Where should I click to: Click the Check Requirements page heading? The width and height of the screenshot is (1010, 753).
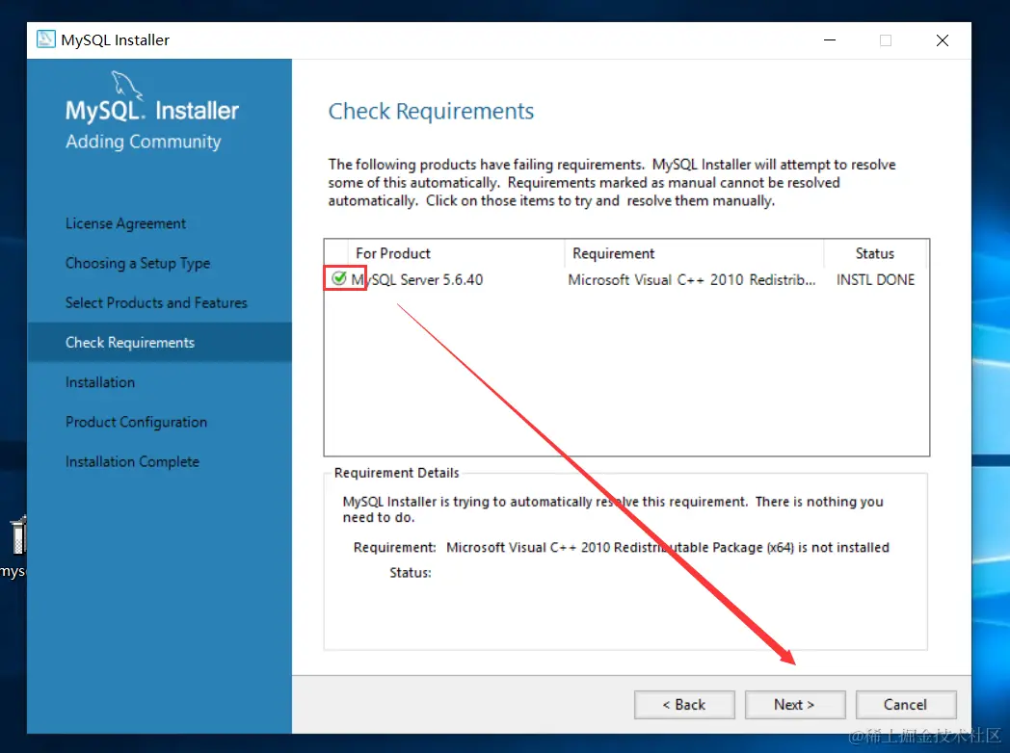coord(431,112)
